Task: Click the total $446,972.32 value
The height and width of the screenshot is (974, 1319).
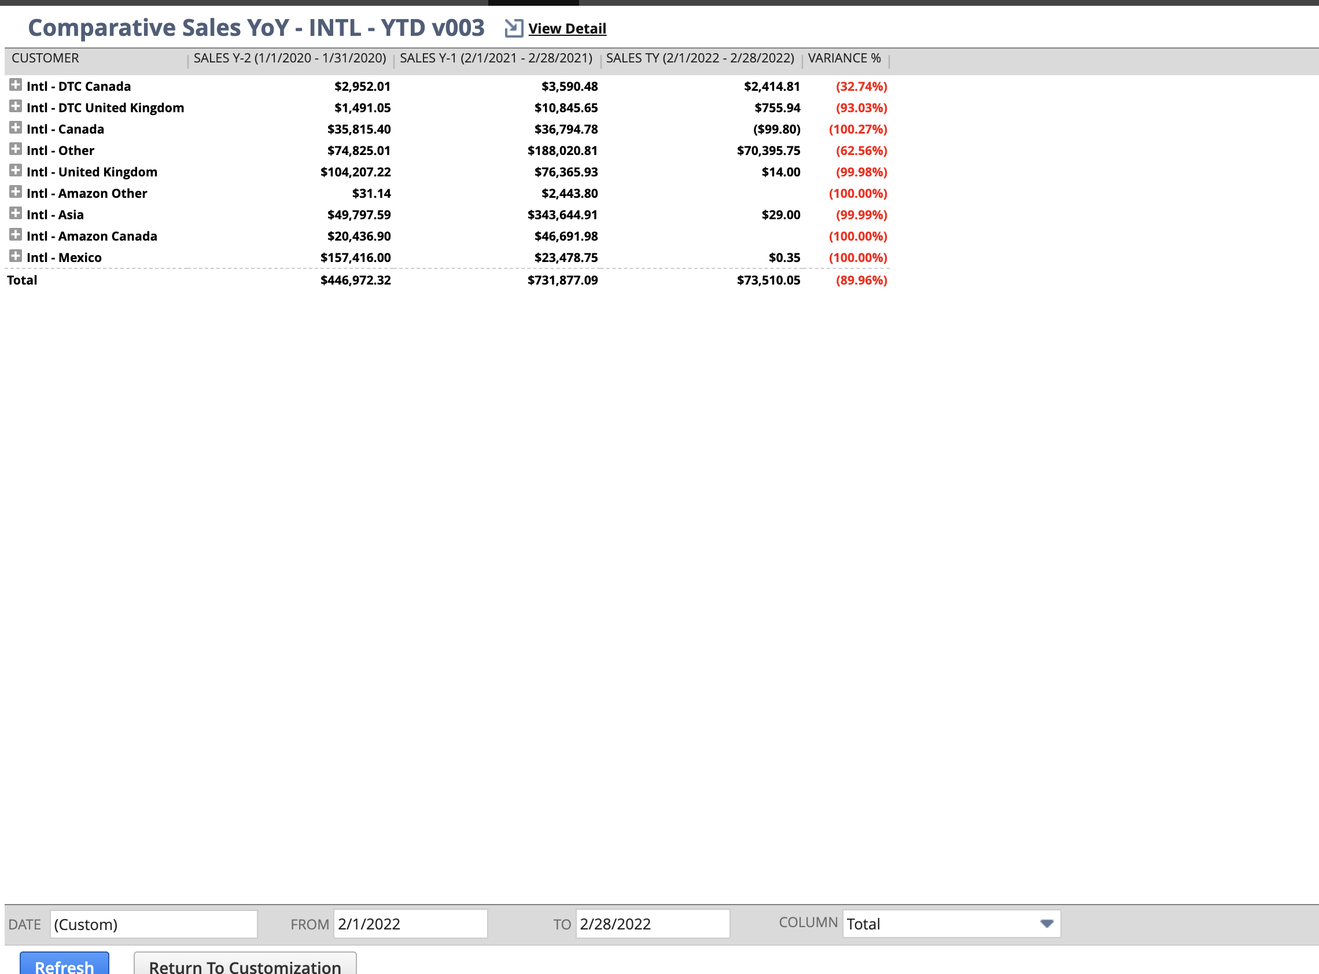Action: click(355, 280)
